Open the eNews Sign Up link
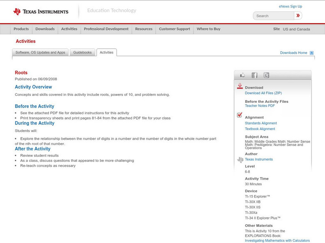 [290, 7]
